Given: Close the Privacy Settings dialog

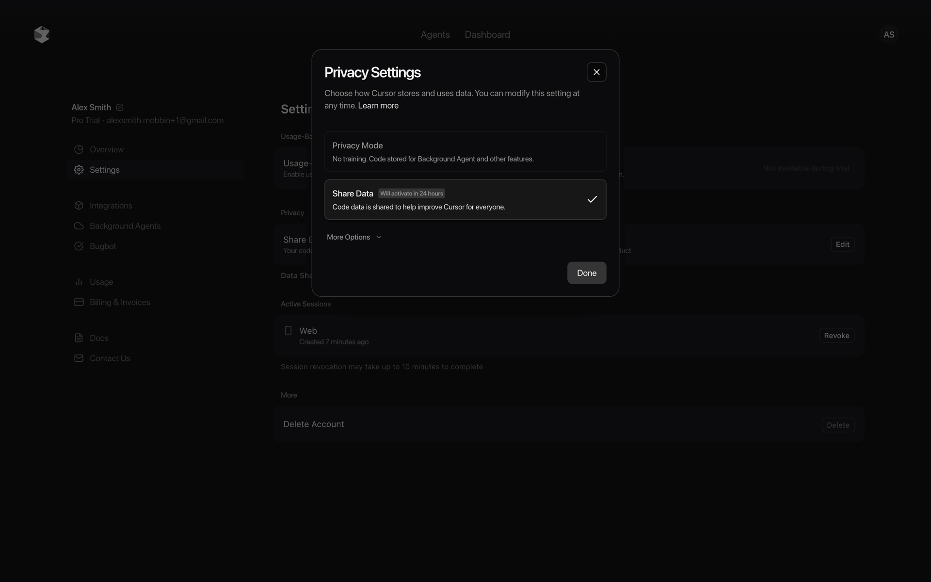Looking at the screenshot, I should tap(596, 72).
